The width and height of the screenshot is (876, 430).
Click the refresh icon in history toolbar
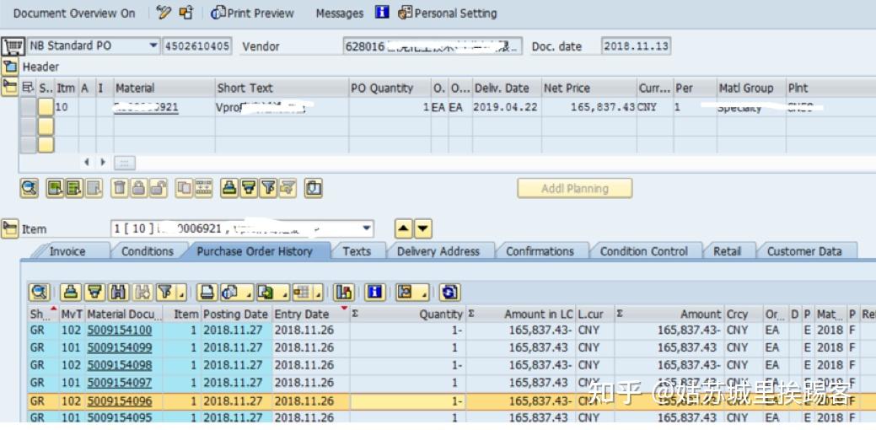coord(449,292)
